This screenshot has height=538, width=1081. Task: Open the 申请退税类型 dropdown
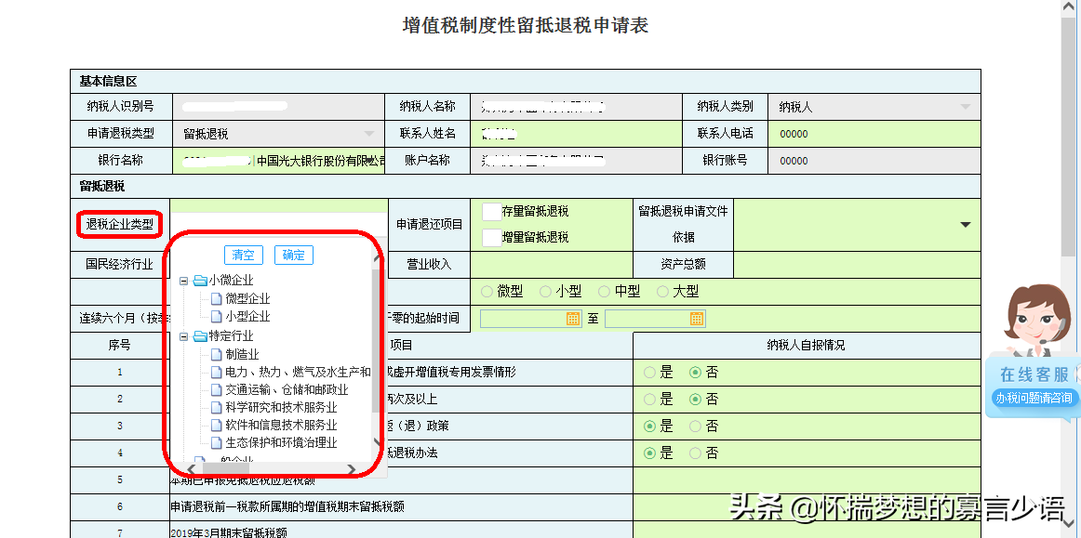369,134
